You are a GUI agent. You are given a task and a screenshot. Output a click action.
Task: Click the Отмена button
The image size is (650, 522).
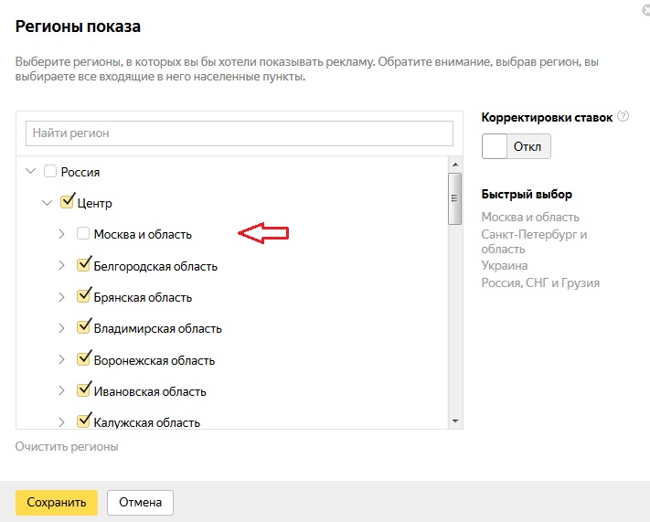click(140, 503)
